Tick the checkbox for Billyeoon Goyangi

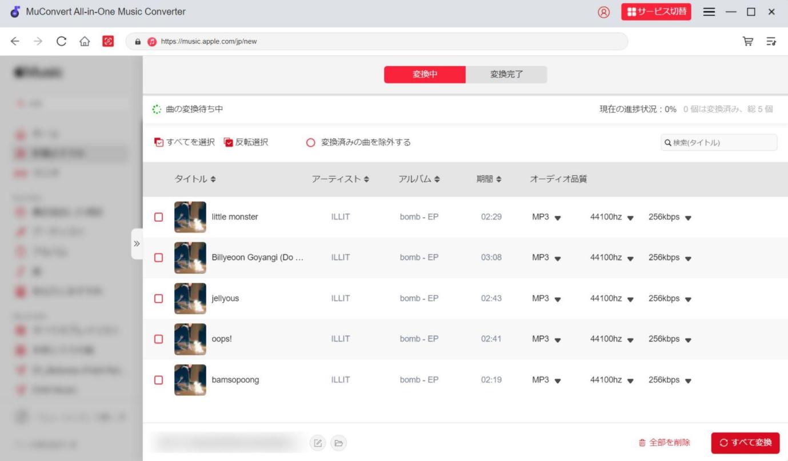coord(159,258)
